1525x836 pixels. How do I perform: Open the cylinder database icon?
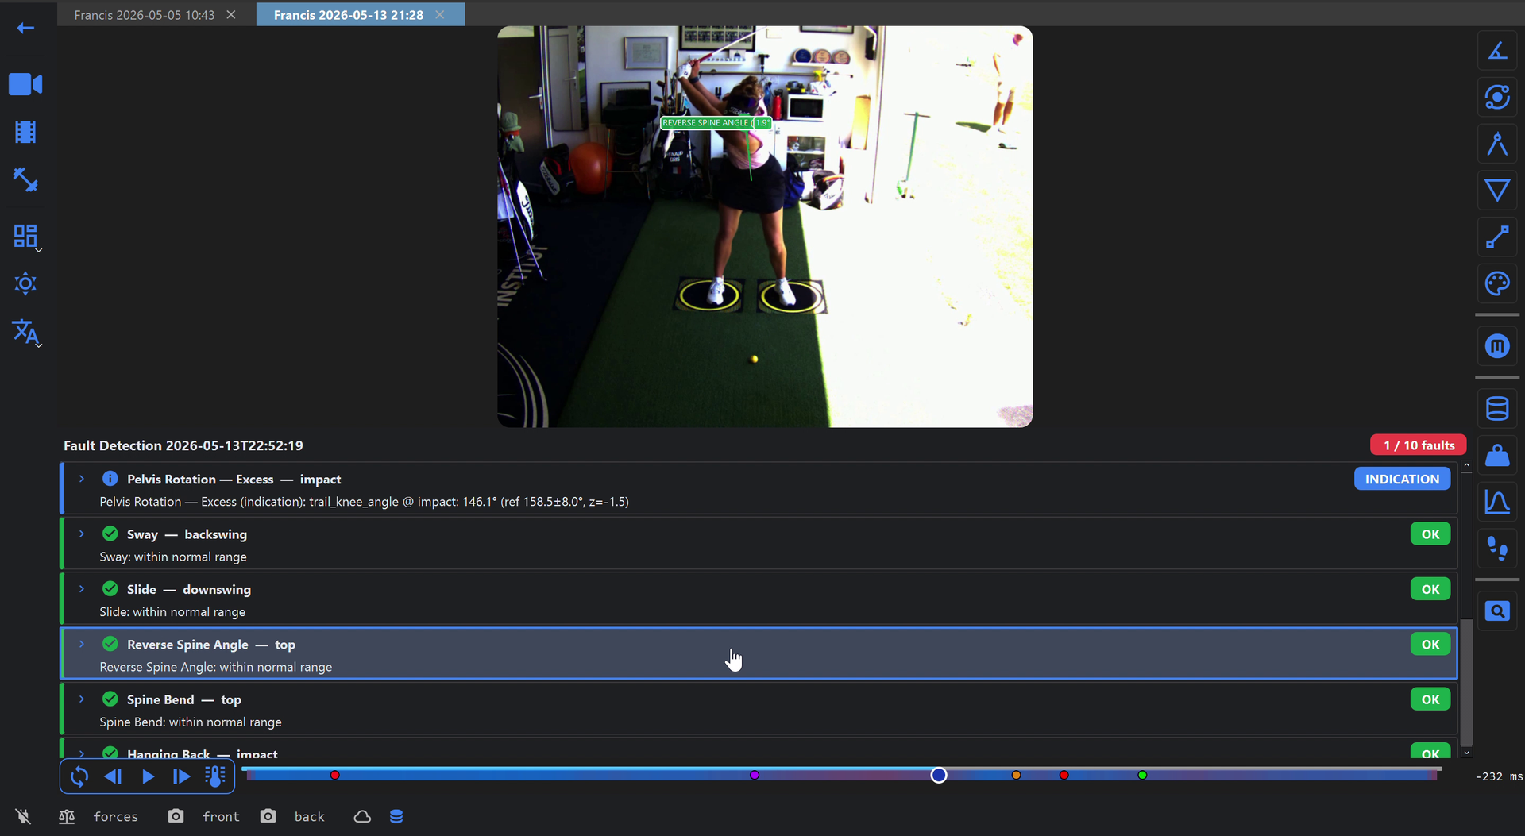point(1497,409)
